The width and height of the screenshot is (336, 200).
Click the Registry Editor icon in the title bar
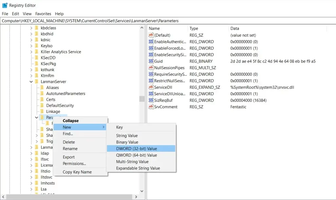[4, 5]
